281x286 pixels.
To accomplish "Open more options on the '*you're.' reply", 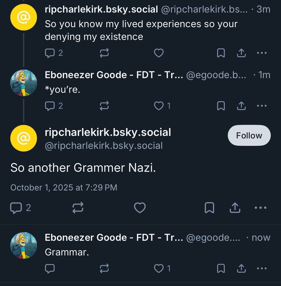I will pyautogui.click(x=262, y=106).
